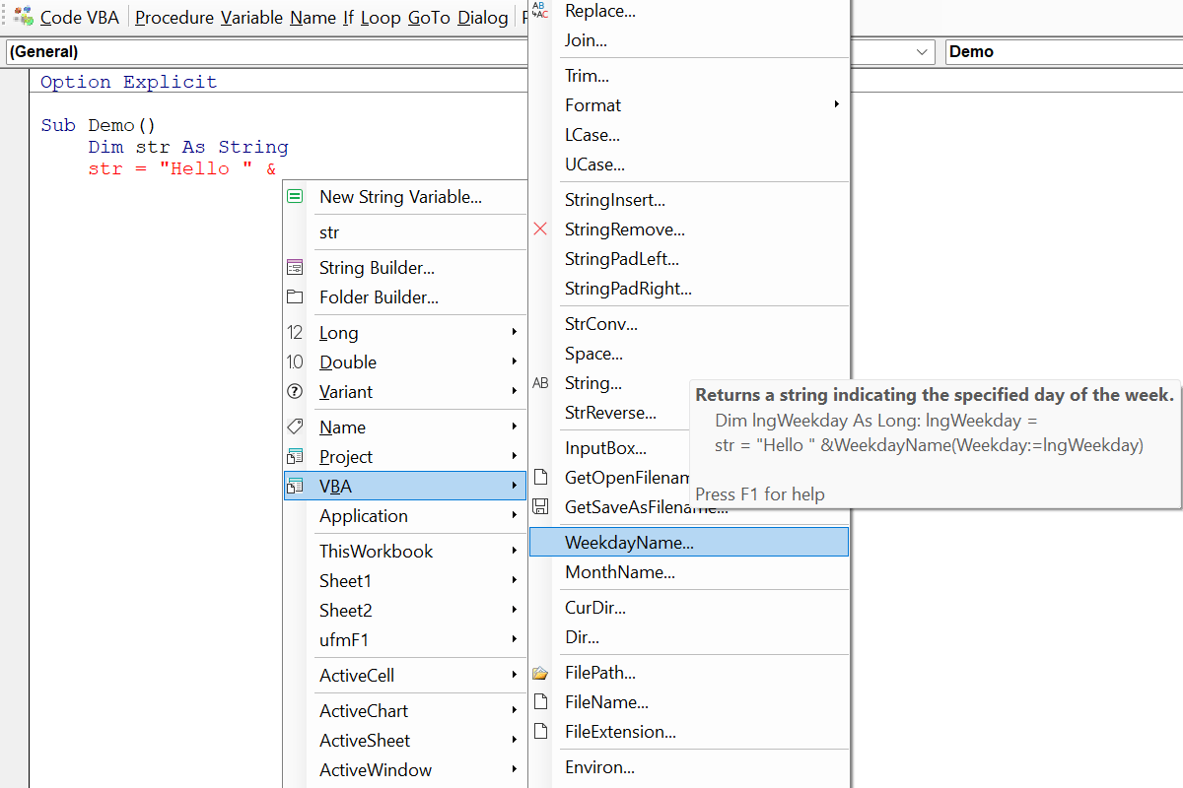
Task: Click the Demo procedure combo box
Action: pyautogui.click(x=1063, y=51)
